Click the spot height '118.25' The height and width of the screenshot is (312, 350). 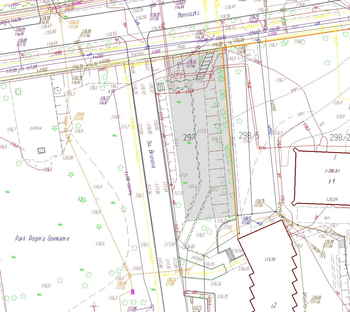[222, 297]
